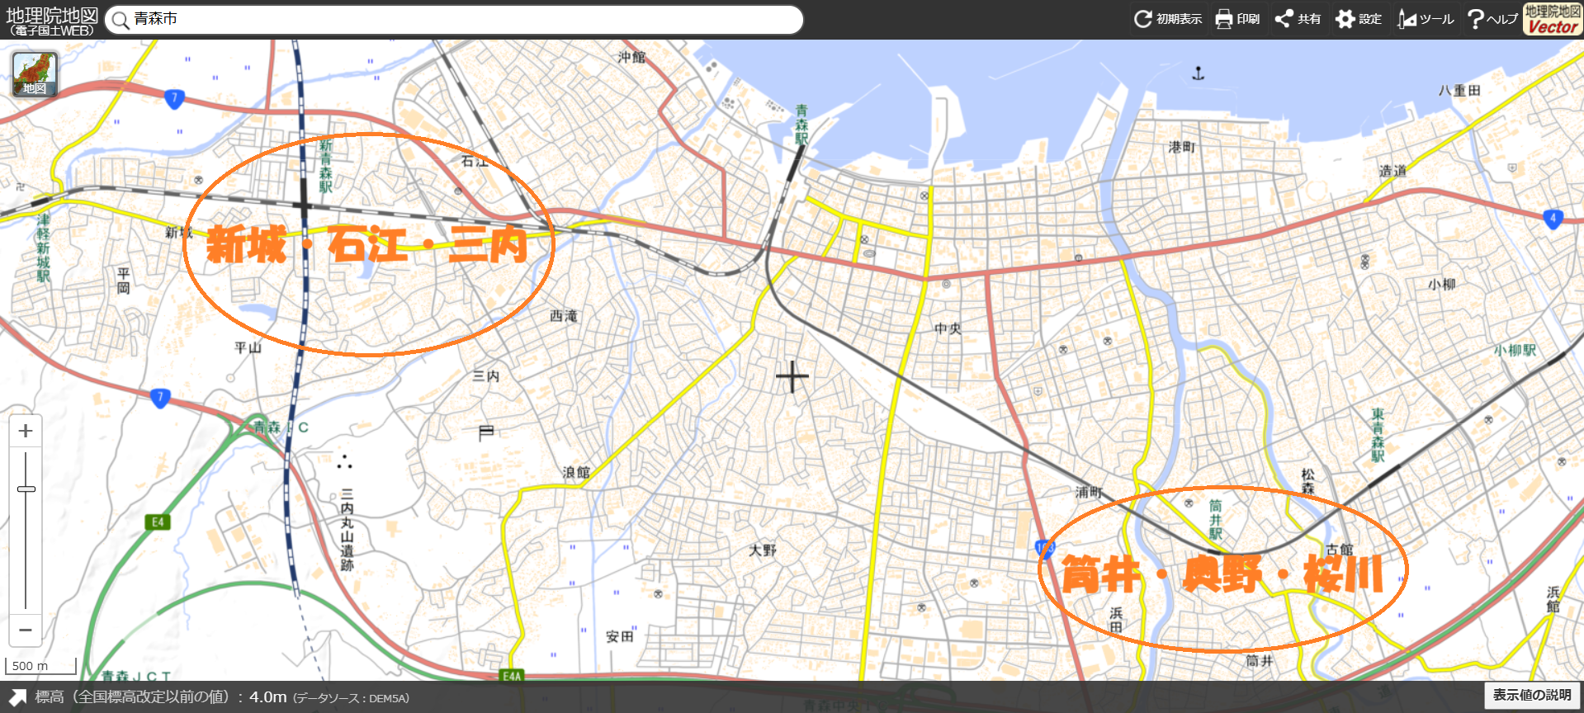Focus the search field containing 青森市
This screenshot has width=1584, height=713.
coord(462,20)
